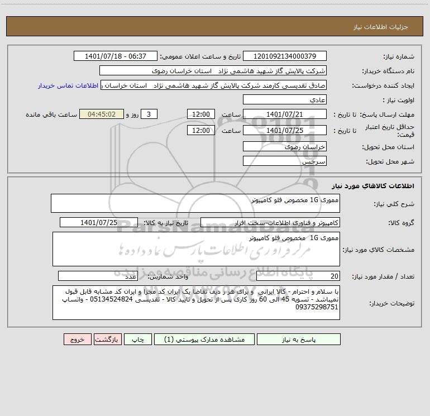The height and width of the screenshot is (416, 430).
Task: Click the 'گروه کالا:' label
Action: point(402,223)
